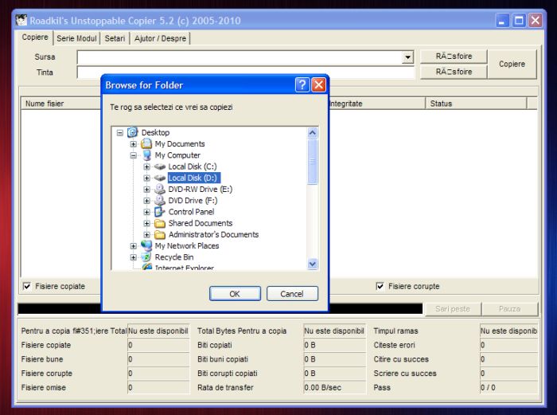Image resolution: width=557 pixels, height=415 pixels.
Task: Expand DVD-RW Drive (E:) node
Action: (146, 190)
